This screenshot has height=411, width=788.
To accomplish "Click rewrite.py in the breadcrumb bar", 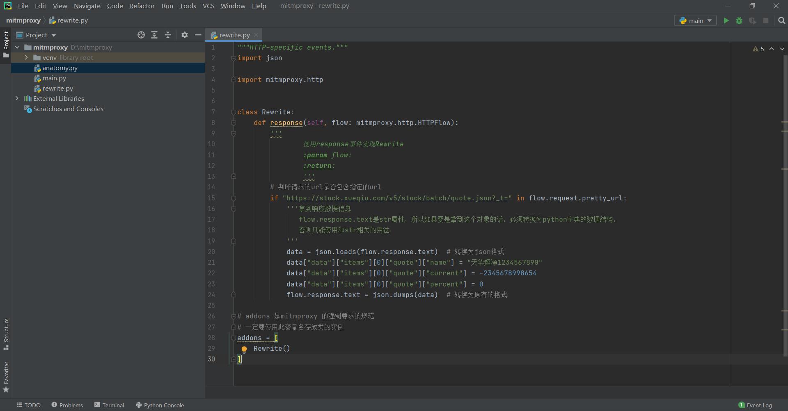I will pyautogui.click(x=69, y=20).
